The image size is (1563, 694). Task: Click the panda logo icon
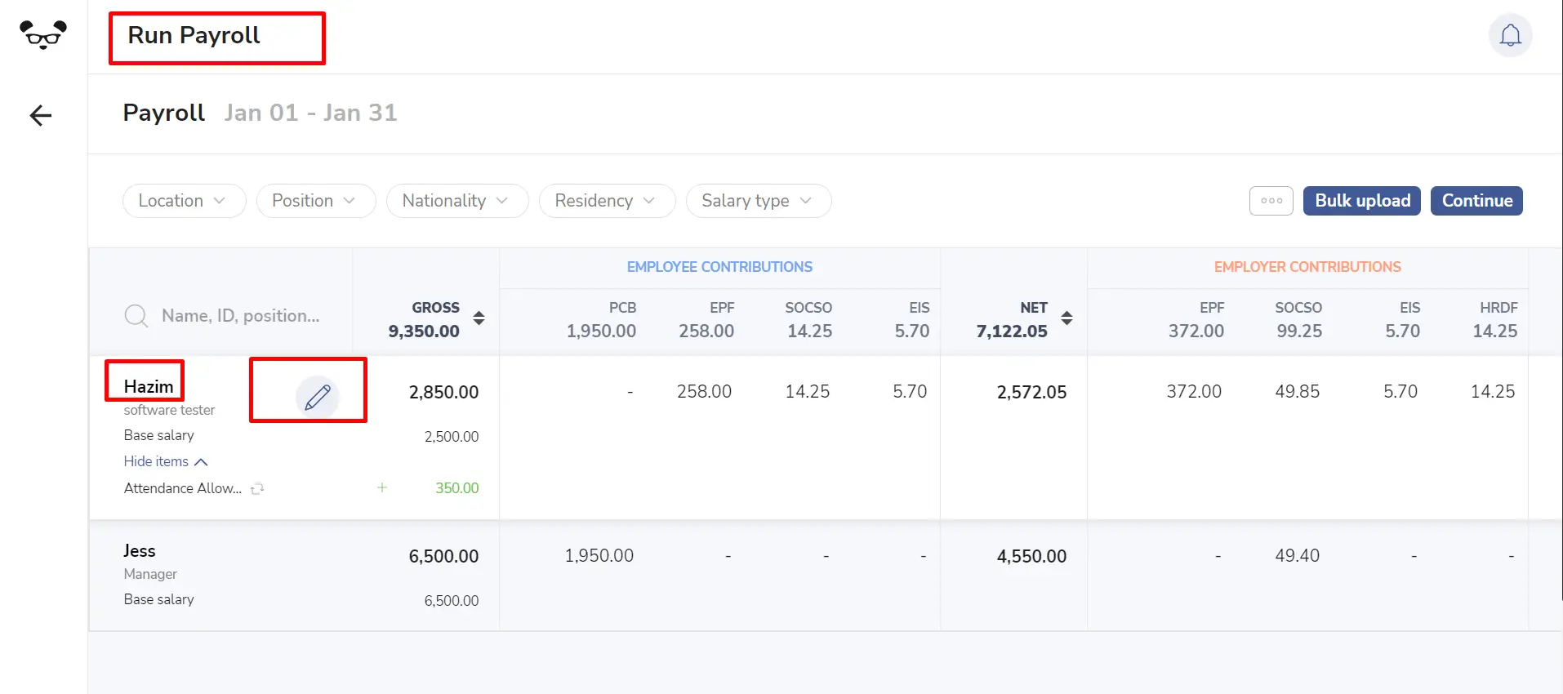pos(43,34)
